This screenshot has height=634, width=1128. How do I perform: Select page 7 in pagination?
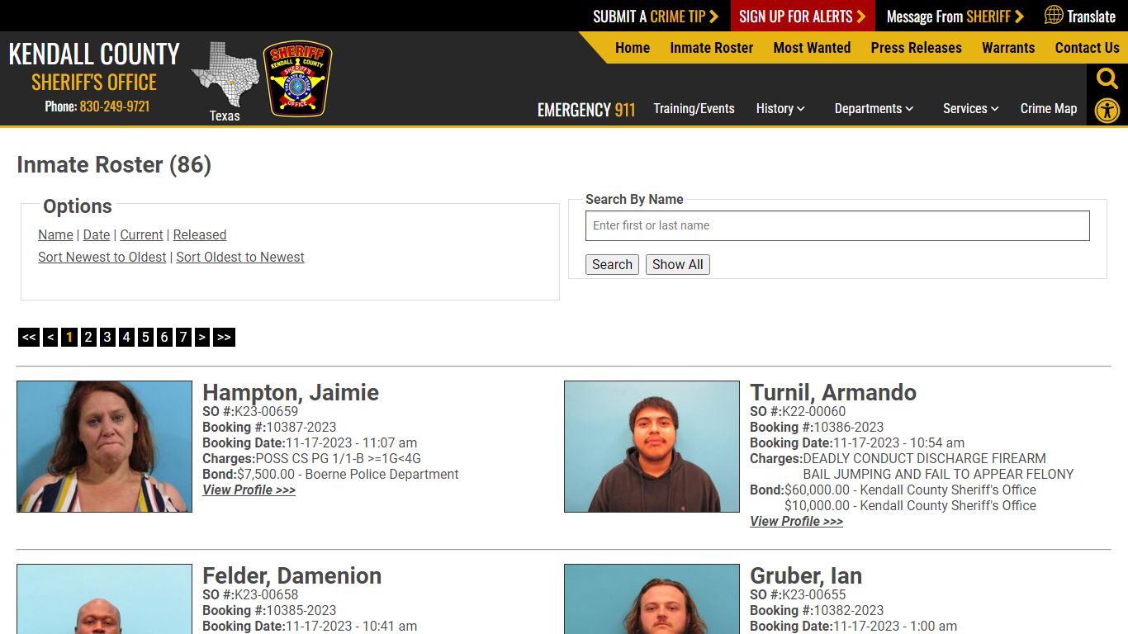tap(183, 337)
